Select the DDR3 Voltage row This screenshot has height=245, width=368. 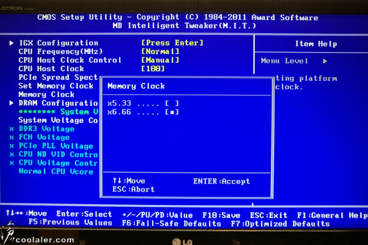47,129
